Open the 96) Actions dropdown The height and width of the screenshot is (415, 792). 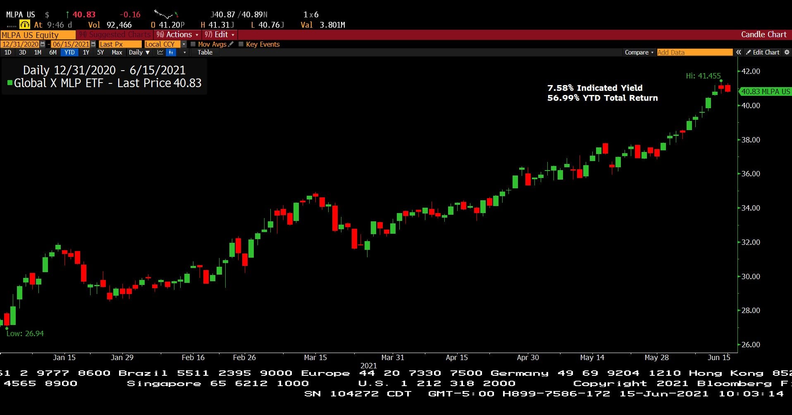[177, 35]
